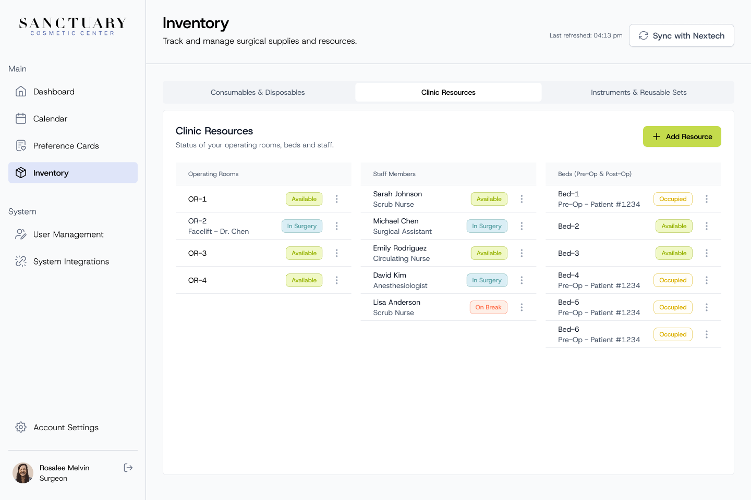Image resolution: width=751 pixels, height=500 pixels.
Task: Open the options menu for Bed-4
Action: (x=707, y=280)
